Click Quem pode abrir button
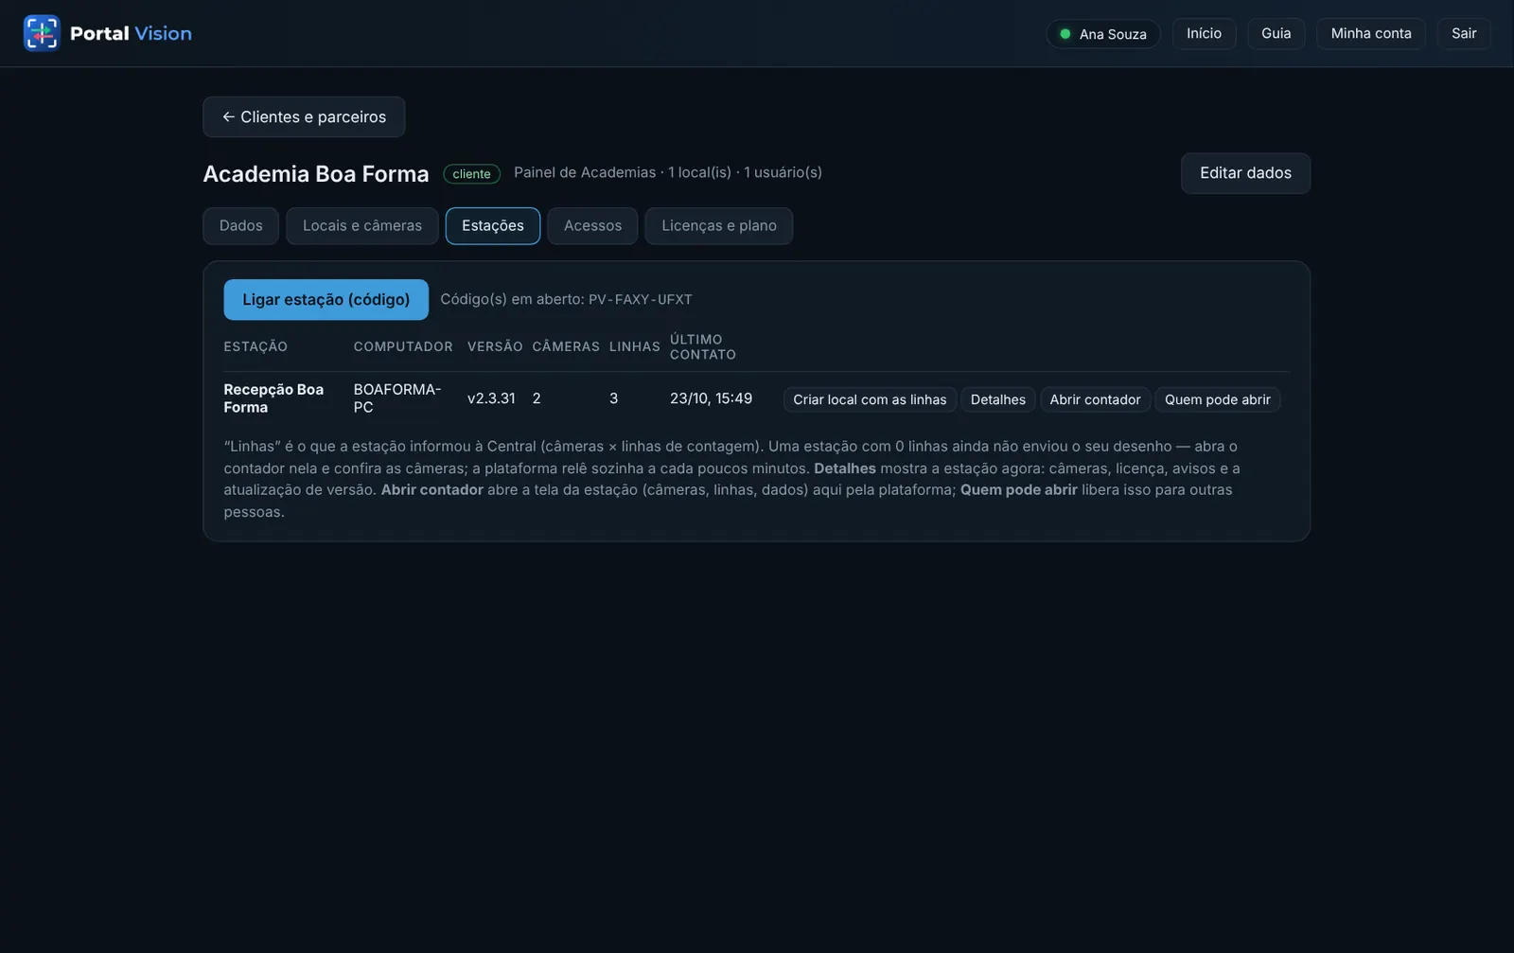The width and height of the screenshot is (1514, 953). (1218, 399)
